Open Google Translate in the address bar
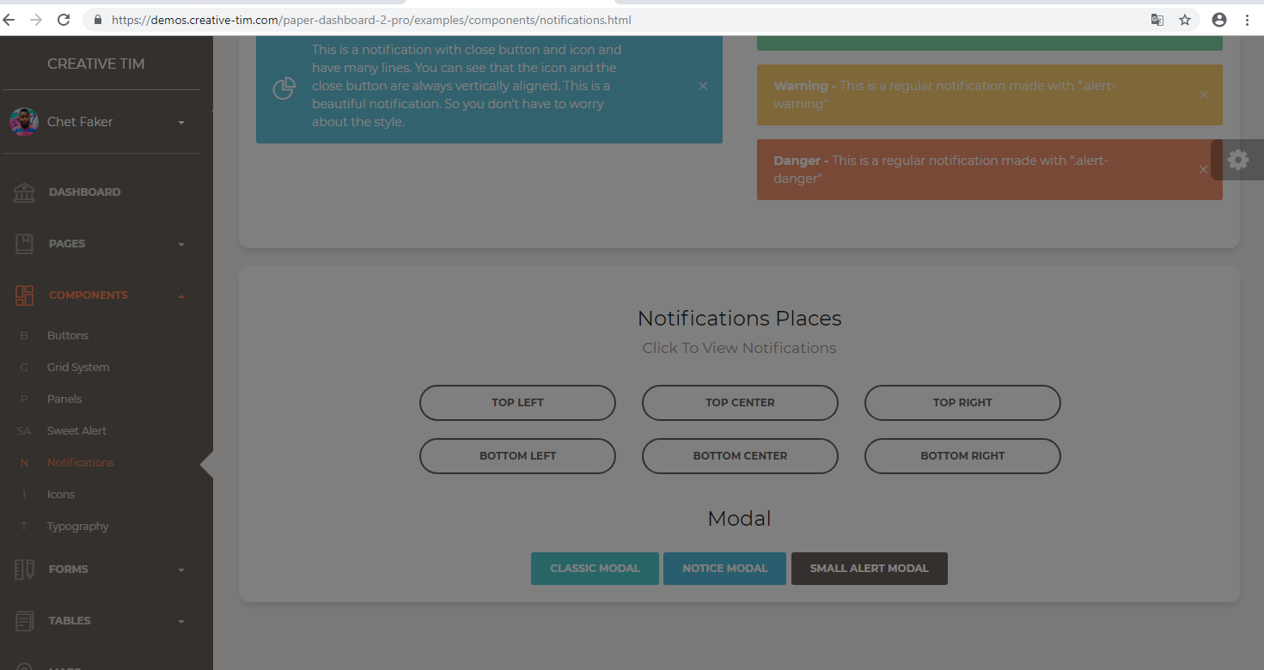This screenshot has width=1264, height=670. (1157, 19)
